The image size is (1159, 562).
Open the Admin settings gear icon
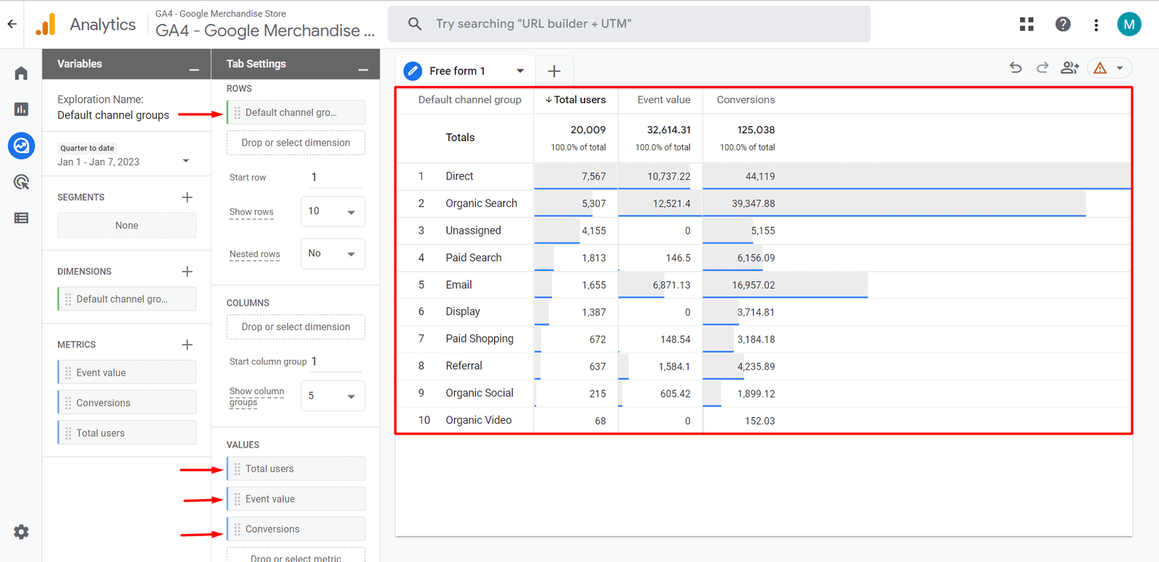point(21,532)
